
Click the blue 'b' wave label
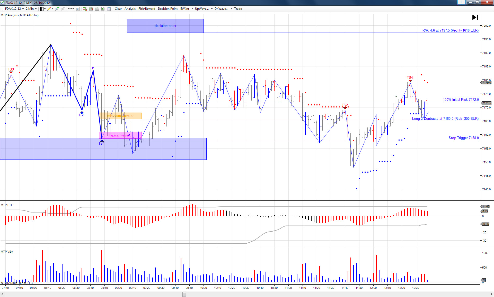(x=93, y=68)
